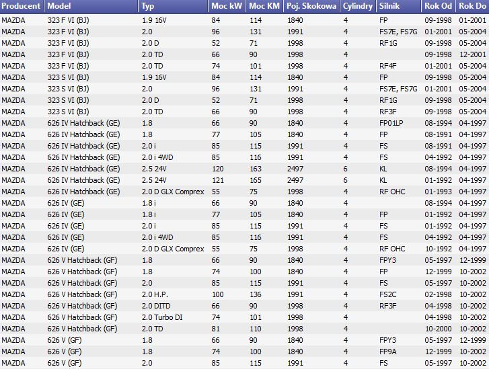Select the Model cell in the FP01LP row

pyautogui.click(x=83, y=123)
